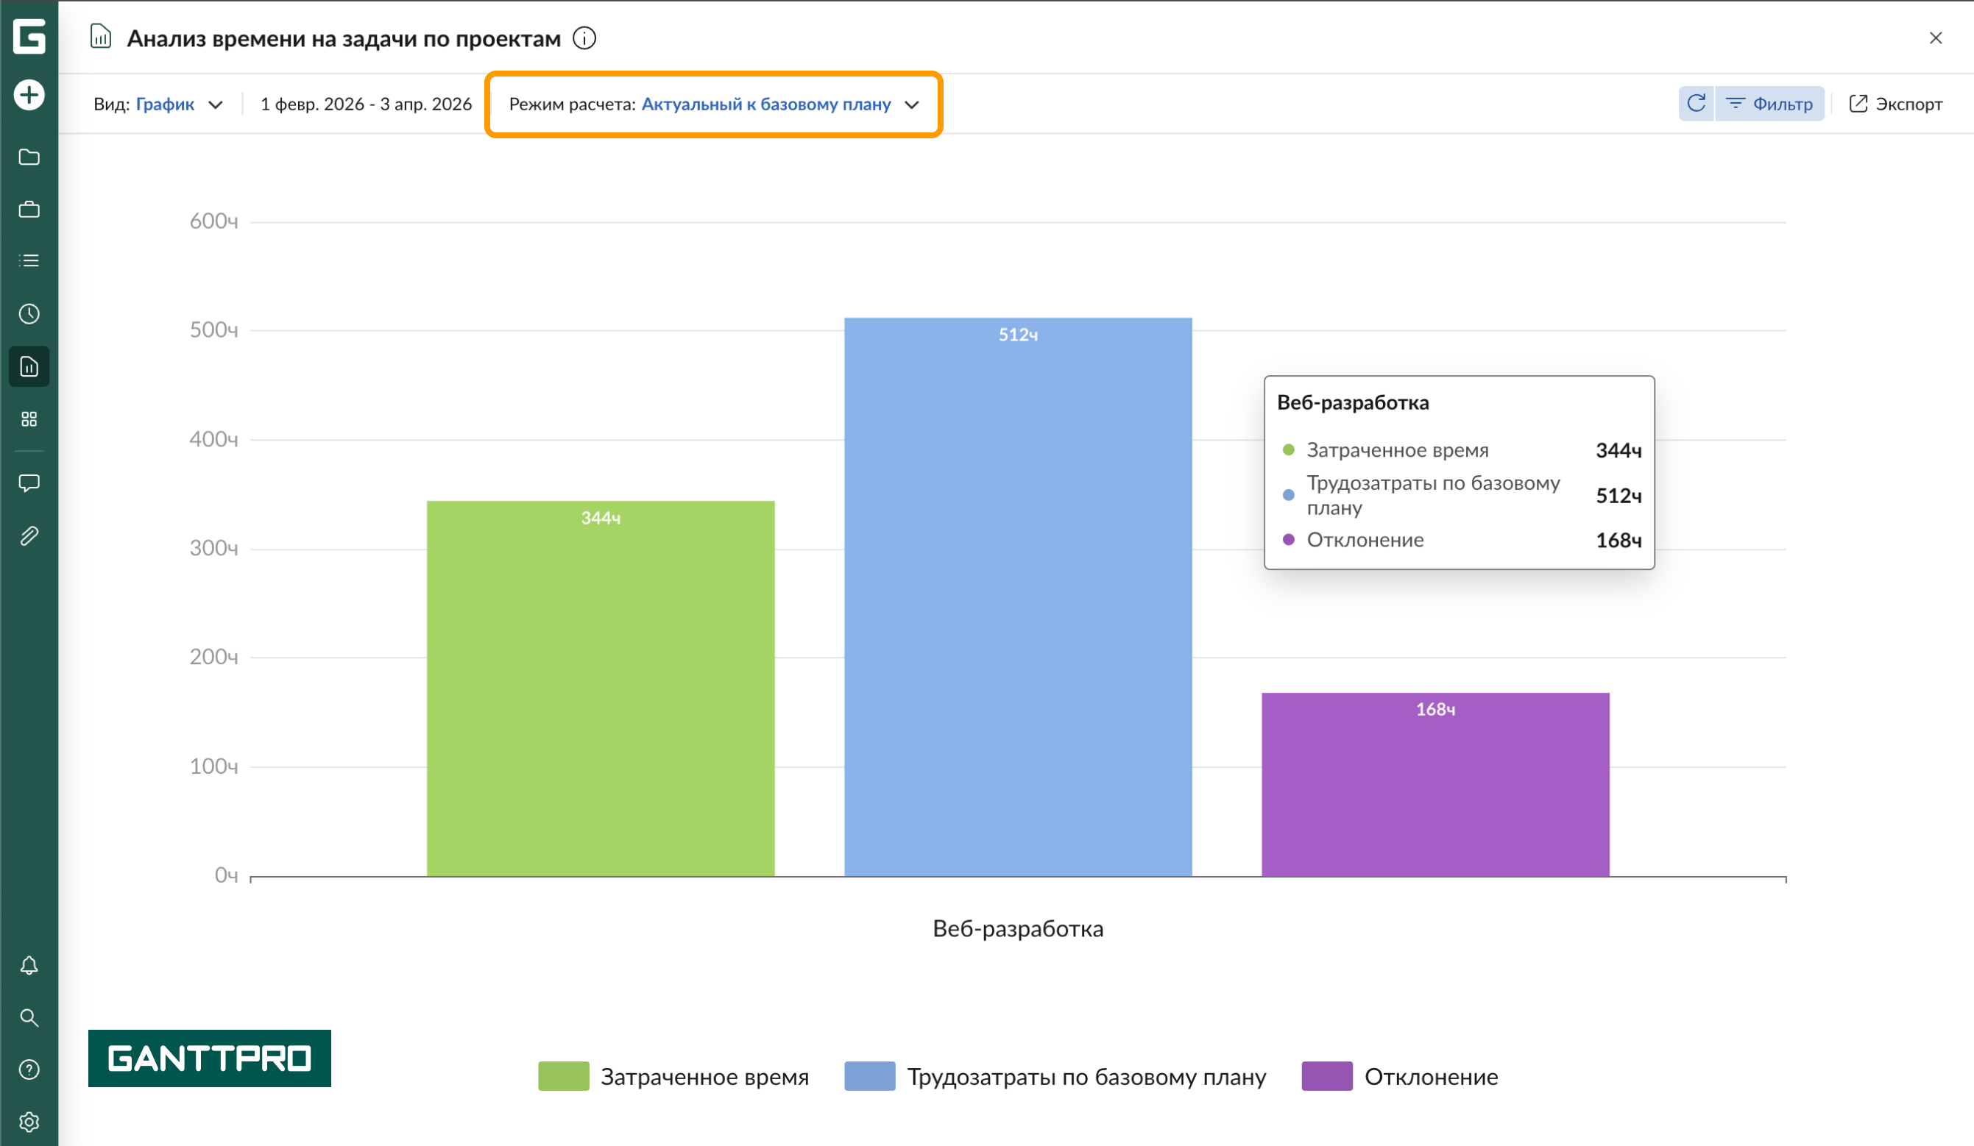Open the task list icon in sidebar

[29, 260]
